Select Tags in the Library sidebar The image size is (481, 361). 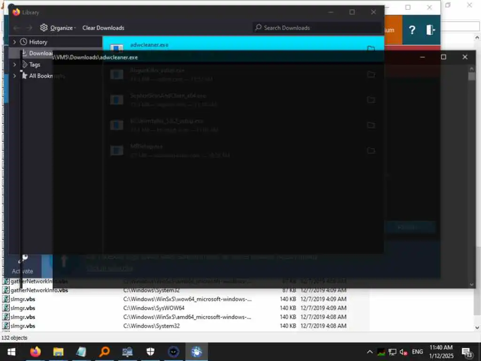[x=31, y=64]
